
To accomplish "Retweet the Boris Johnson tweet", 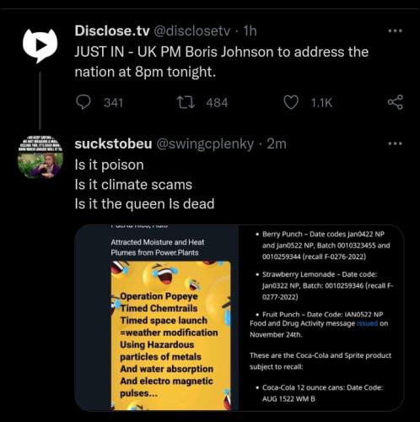I will pos(186,102).
